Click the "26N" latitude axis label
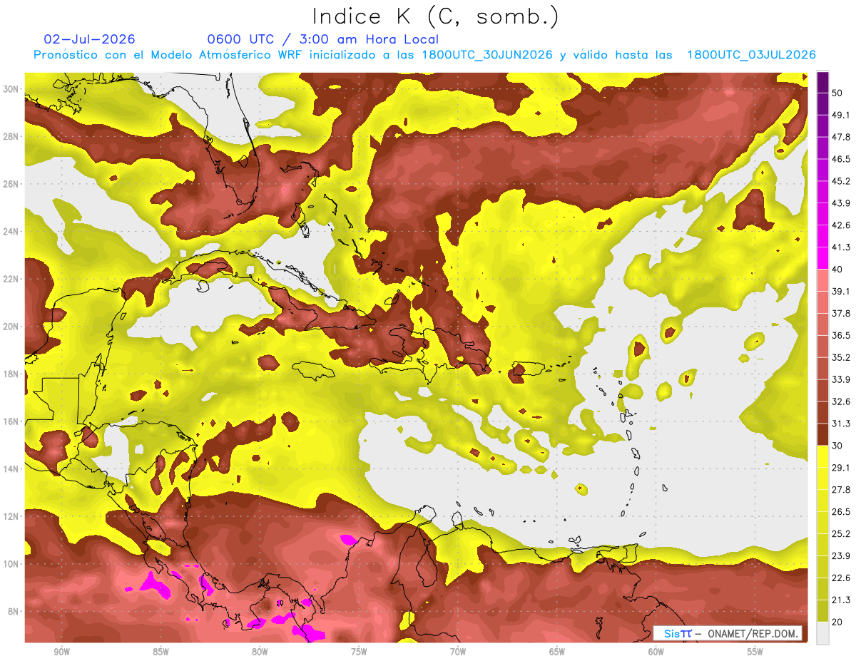The height and width of the screenshot is (661, 856). click(x=11, y=184)
